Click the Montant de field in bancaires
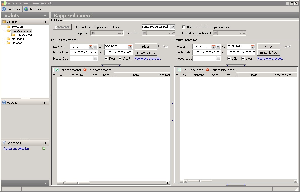The width and height of the screenshot is (300, 192). 207,52
